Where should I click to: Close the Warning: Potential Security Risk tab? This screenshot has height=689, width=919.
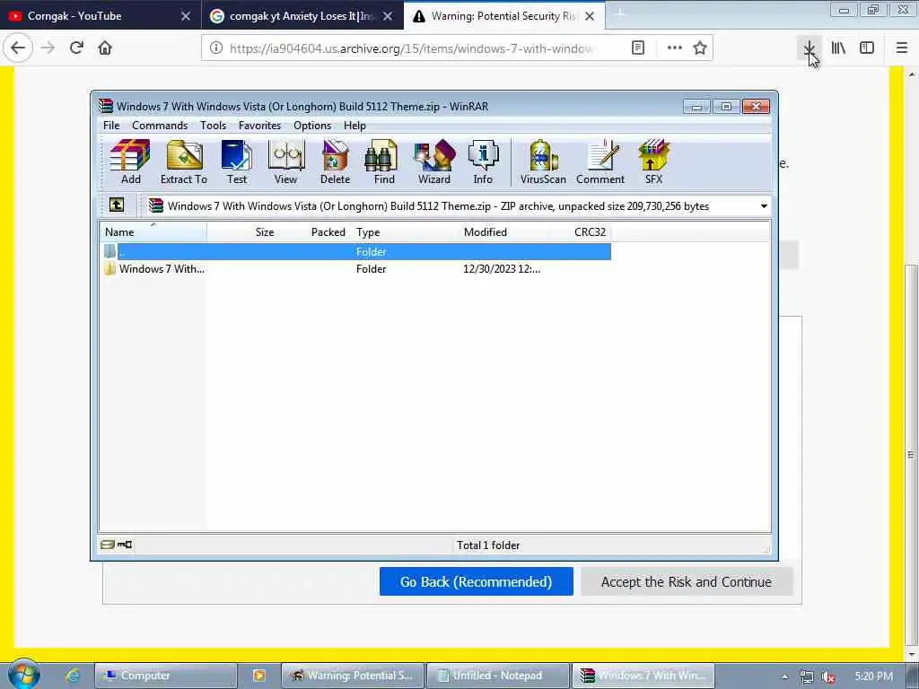click(590, 16)
